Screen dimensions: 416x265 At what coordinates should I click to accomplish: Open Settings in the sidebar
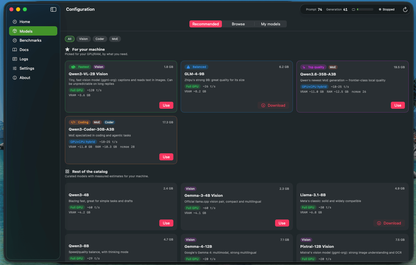(33, 68)
